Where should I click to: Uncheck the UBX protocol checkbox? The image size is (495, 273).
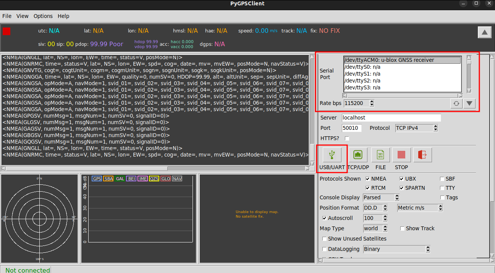tap(402, 179)
